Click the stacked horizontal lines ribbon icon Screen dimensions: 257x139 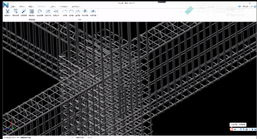[x=32, y=12]
